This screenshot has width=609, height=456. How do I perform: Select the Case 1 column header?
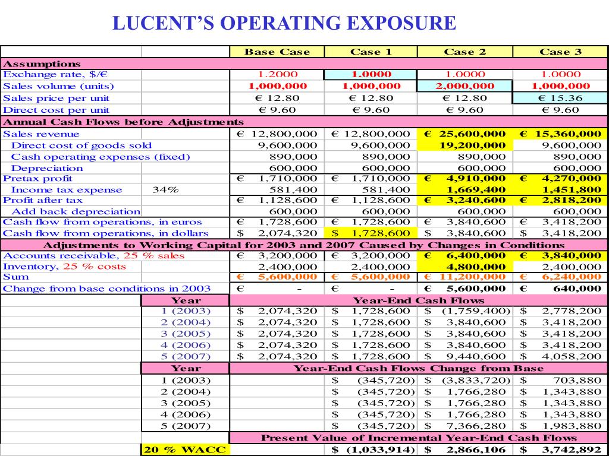pyautogui.click(x=371, y=52)
